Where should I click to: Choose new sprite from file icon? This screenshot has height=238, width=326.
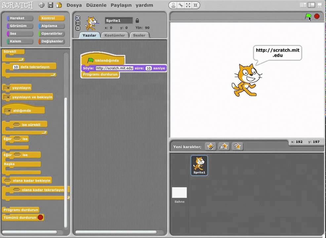[x=224, y=146]
